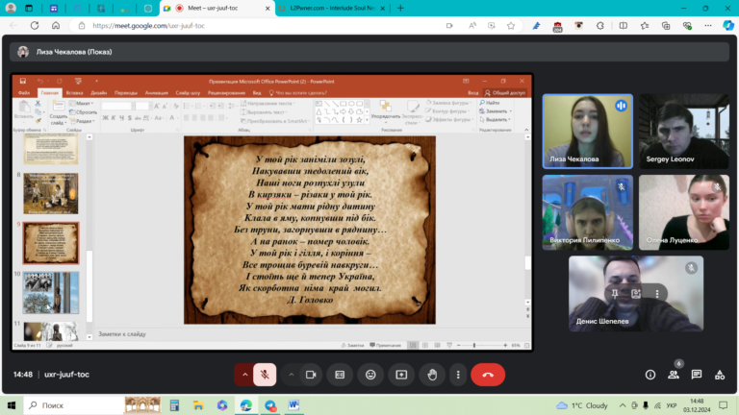Screen dimensions: 739x415
Task: Open browser settings and more menu
Action: click(x=708, y=25)
